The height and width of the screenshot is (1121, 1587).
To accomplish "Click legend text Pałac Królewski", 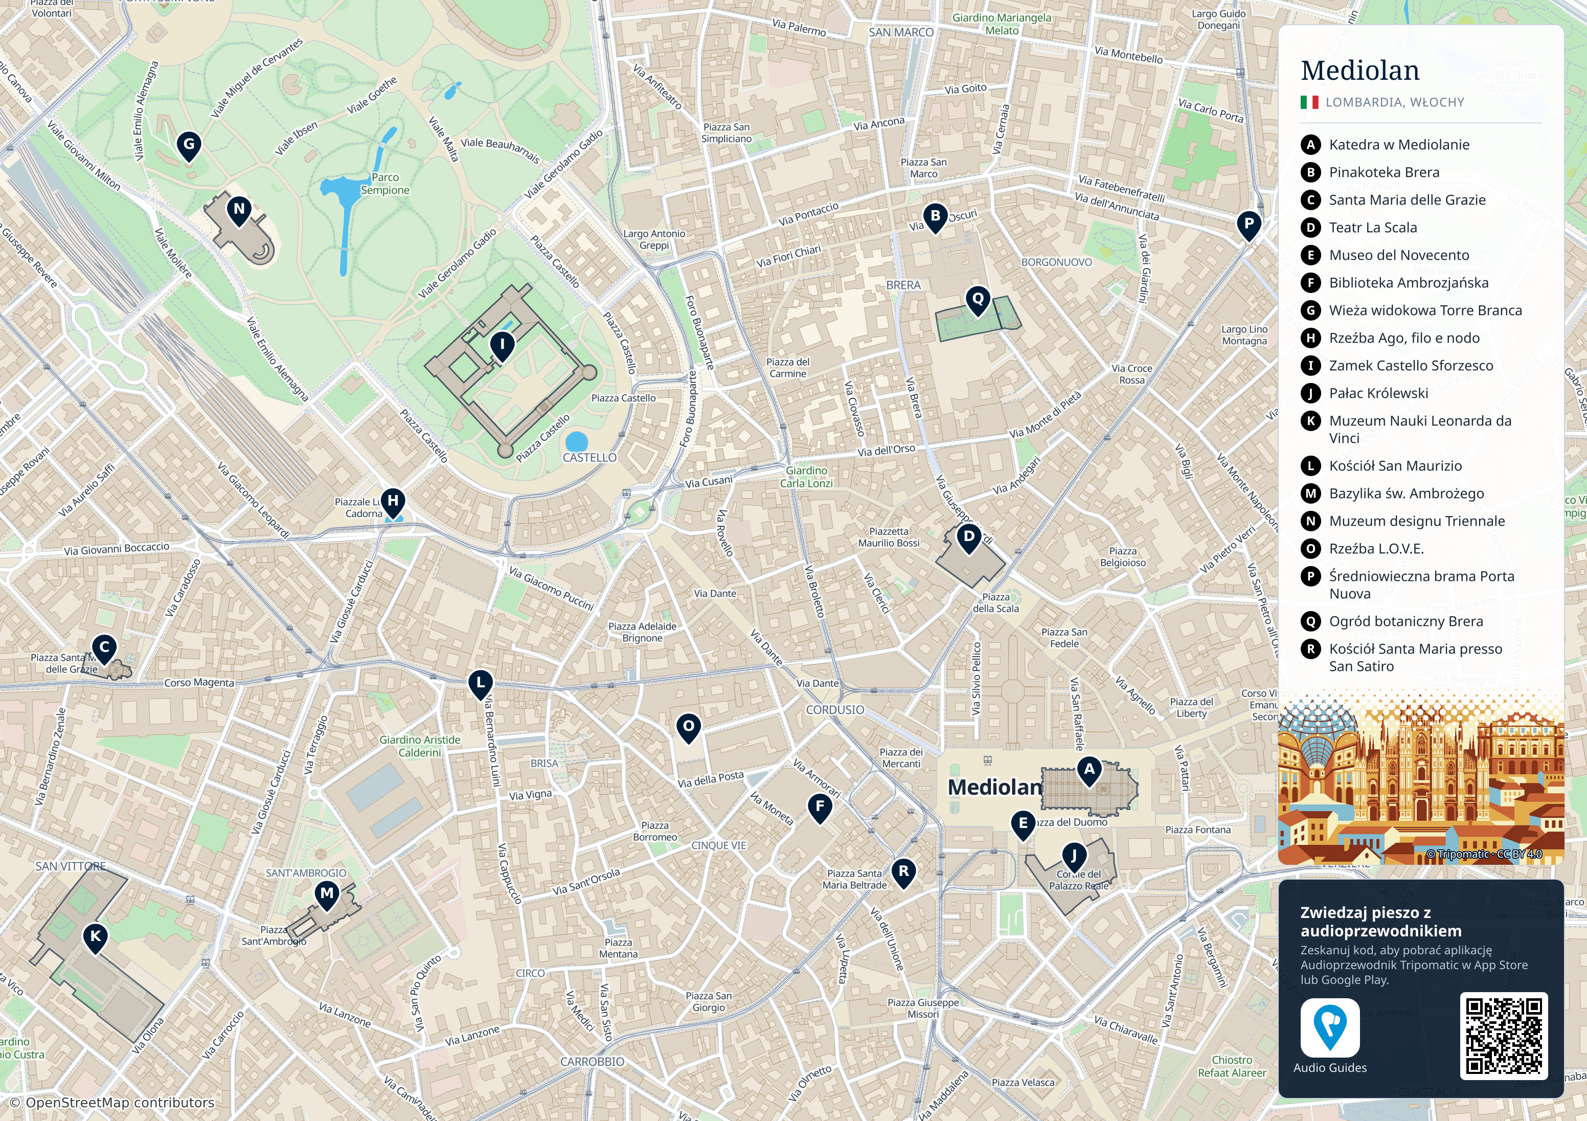I will coord(1378,393).
